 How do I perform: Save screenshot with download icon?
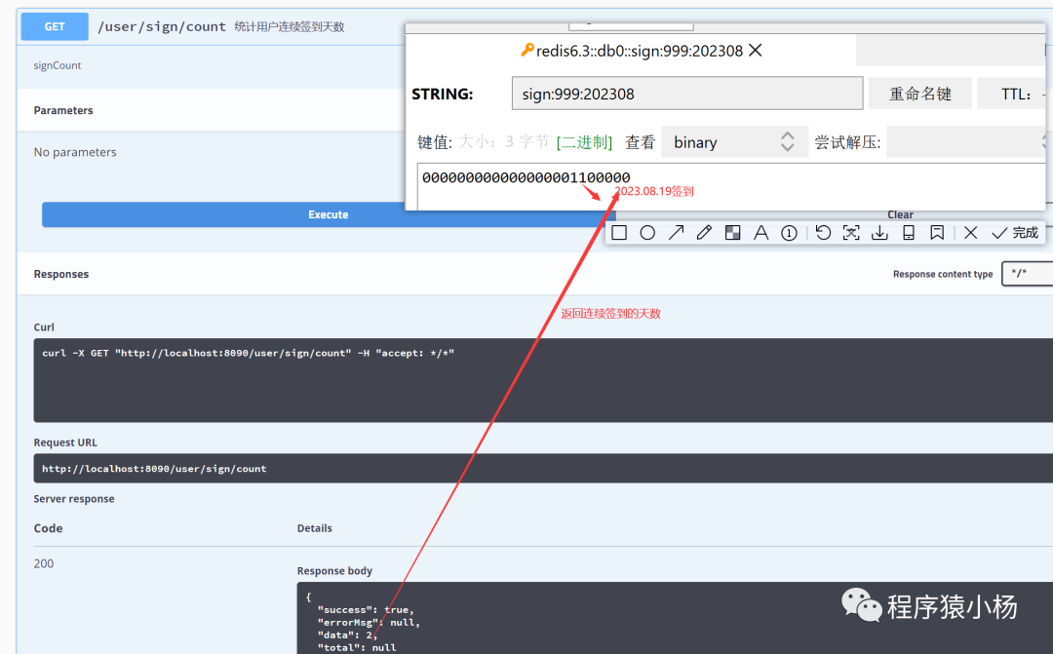pyautogui.click(x=879, y=233)
